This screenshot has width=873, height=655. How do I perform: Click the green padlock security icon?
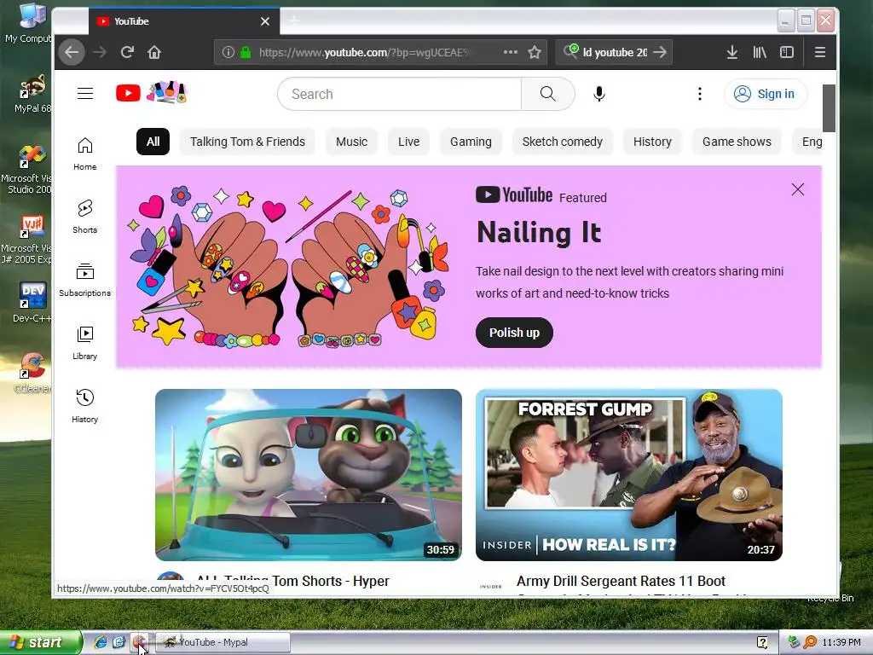click(245, 52)
